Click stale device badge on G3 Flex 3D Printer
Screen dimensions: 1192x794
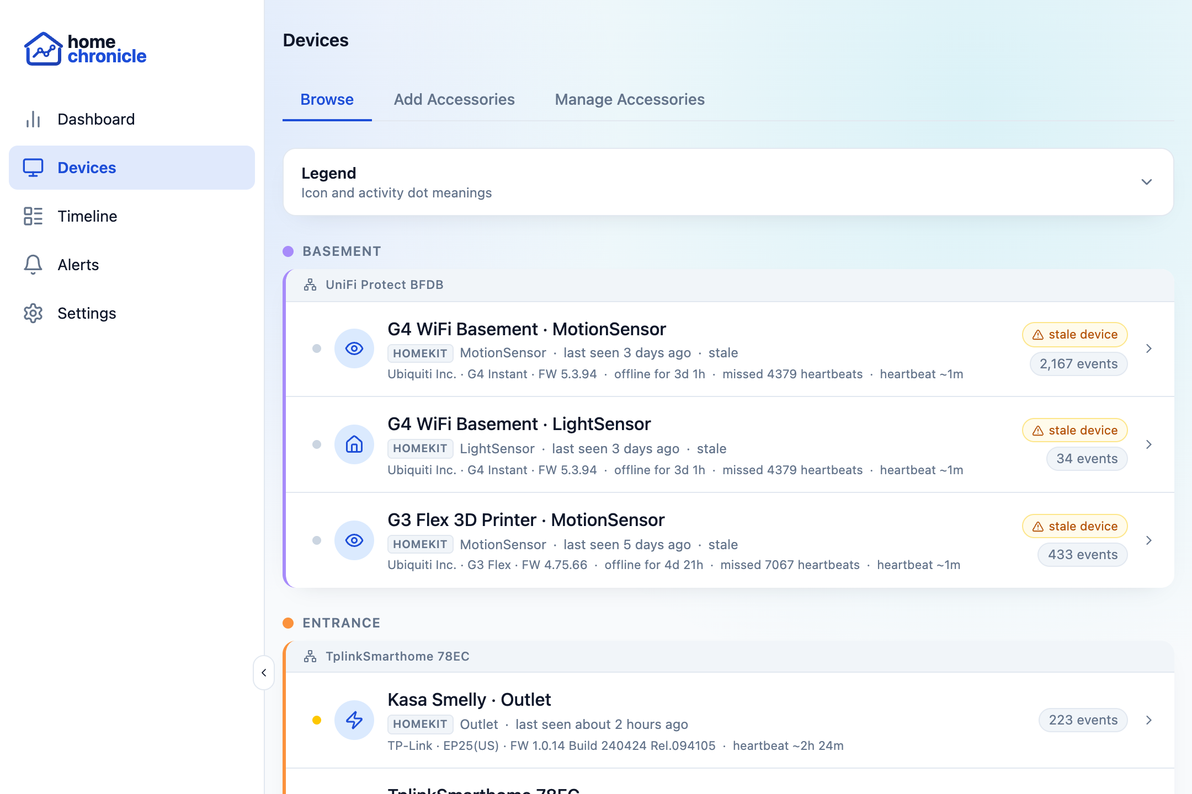(x=1075, y=527)
